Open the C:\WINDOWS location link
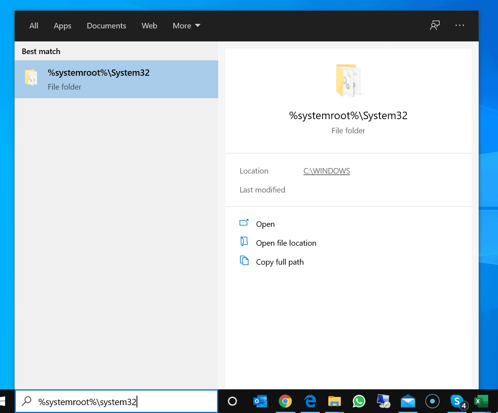Image resolution: width=498 pixels, height=413 pixels. tap(326, 171)
